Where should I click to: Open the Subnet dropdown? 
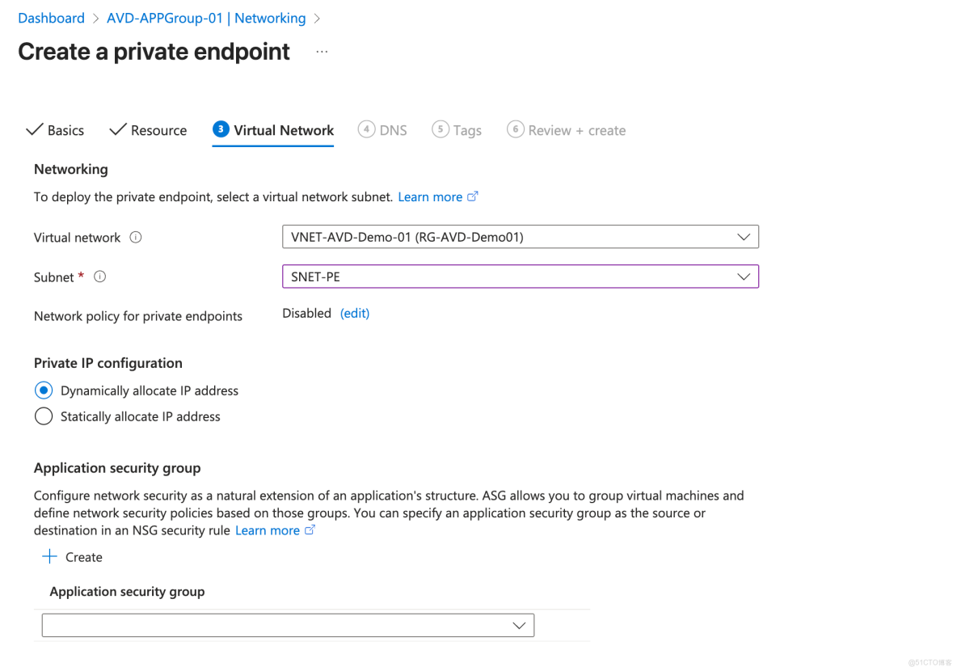click(743, 276)
